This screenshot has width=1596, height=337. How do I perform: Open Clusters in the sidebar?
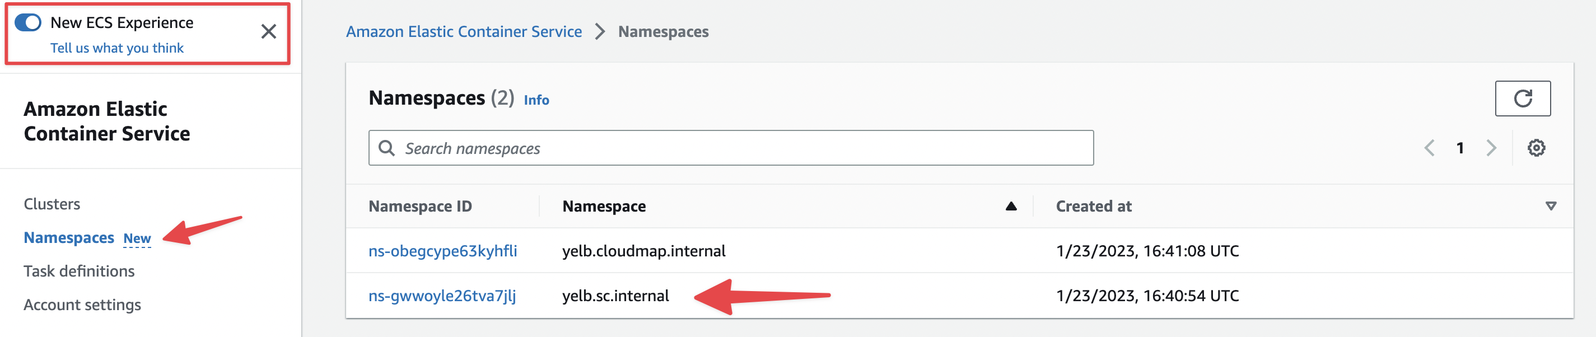52,204
